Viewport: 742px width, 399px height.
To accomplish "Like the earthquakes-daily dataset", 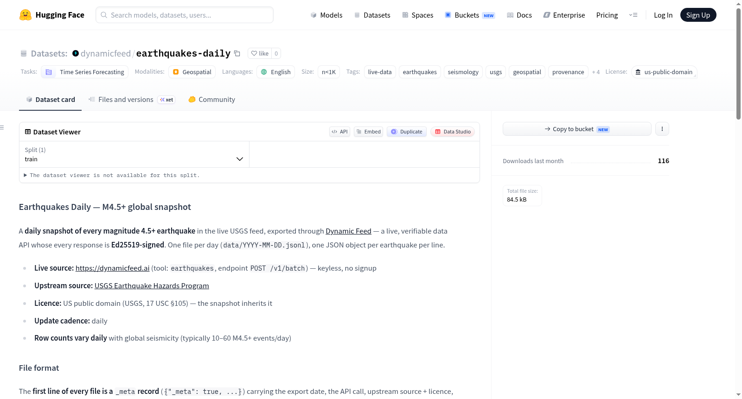I will [x=260, y=54].
